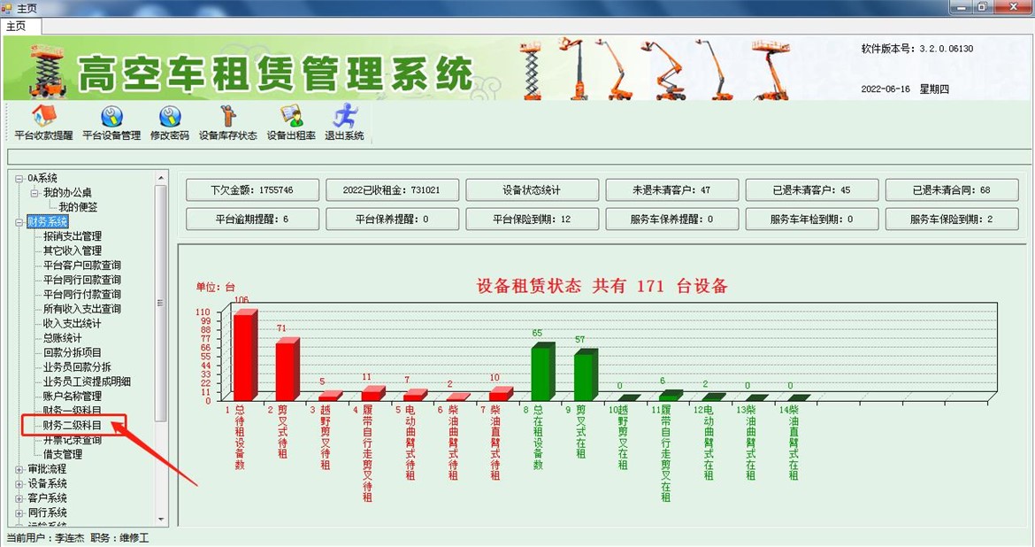Click the 下欠金额: 1755746 button

tap(252, 190)
